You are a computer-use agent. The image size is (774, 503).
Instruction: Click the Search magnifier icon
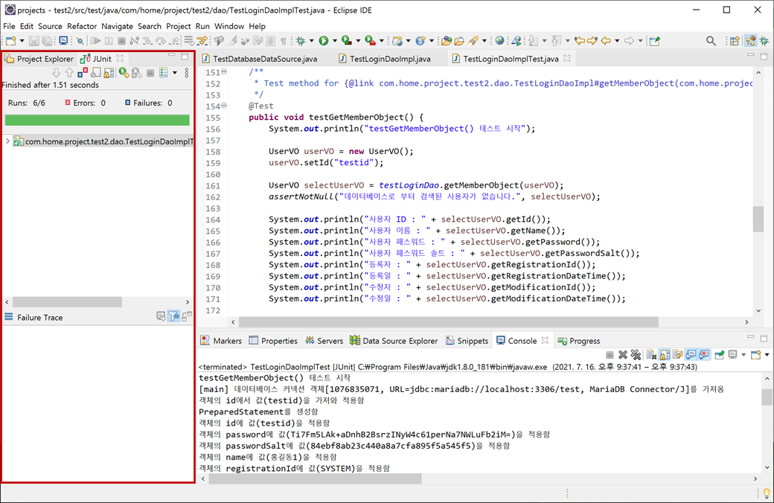(x=711, y=41)
